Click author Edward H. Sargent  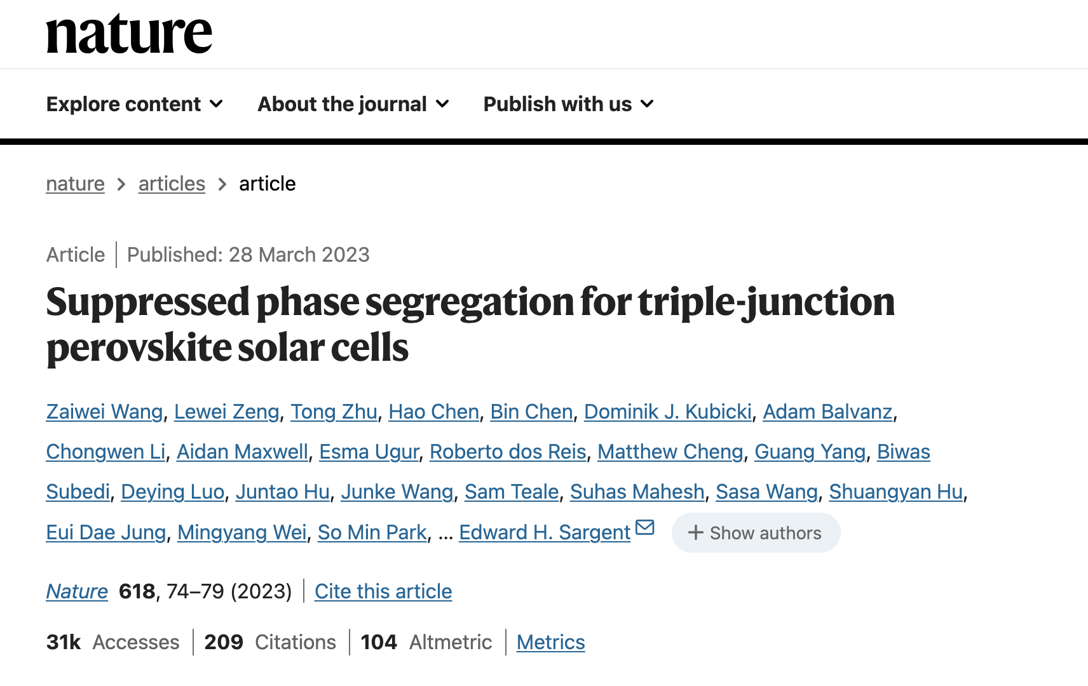coord(545,532)
